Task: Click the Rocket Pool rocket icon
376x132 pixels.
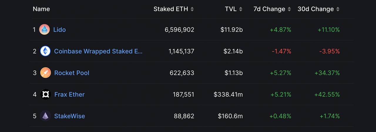Action: point(46,73)
